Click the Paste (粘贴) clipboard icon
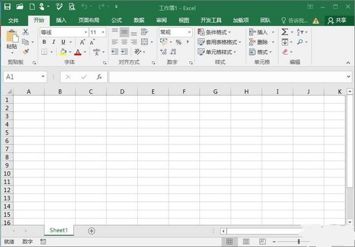 tap(11, 40)
